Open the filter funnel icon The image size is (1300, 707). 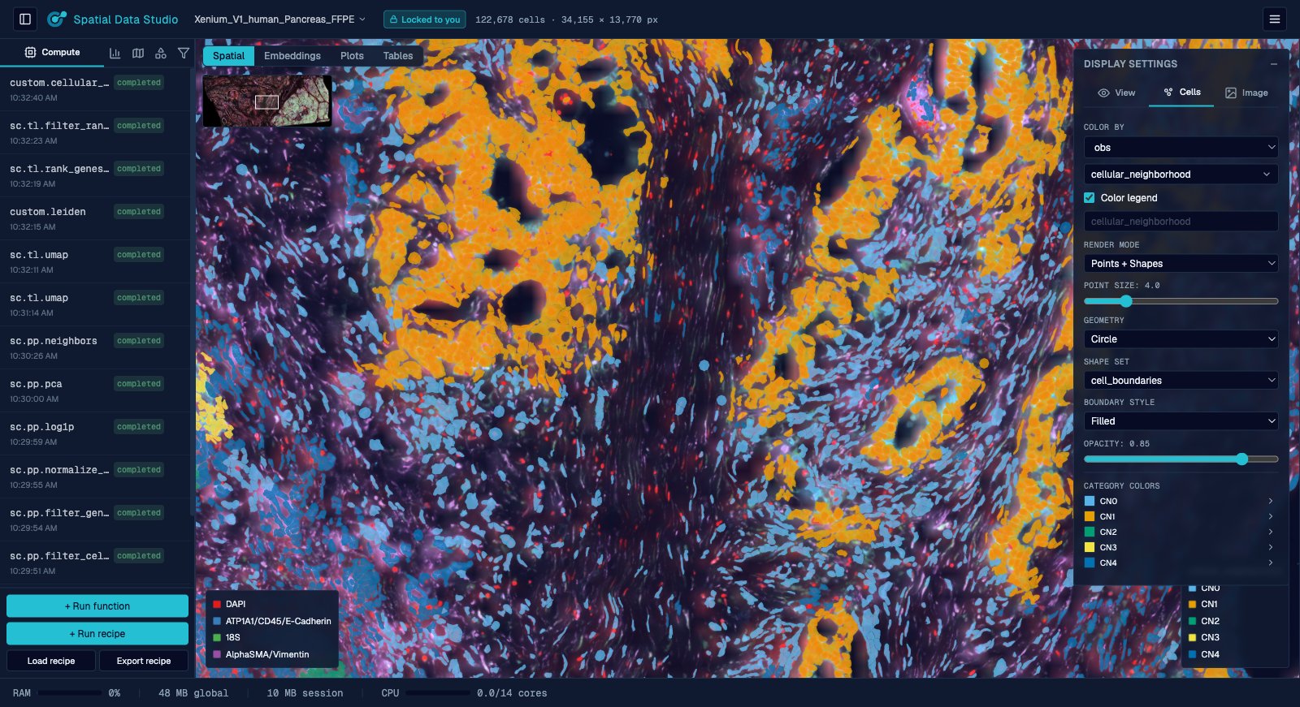click(x=184, y=53)
